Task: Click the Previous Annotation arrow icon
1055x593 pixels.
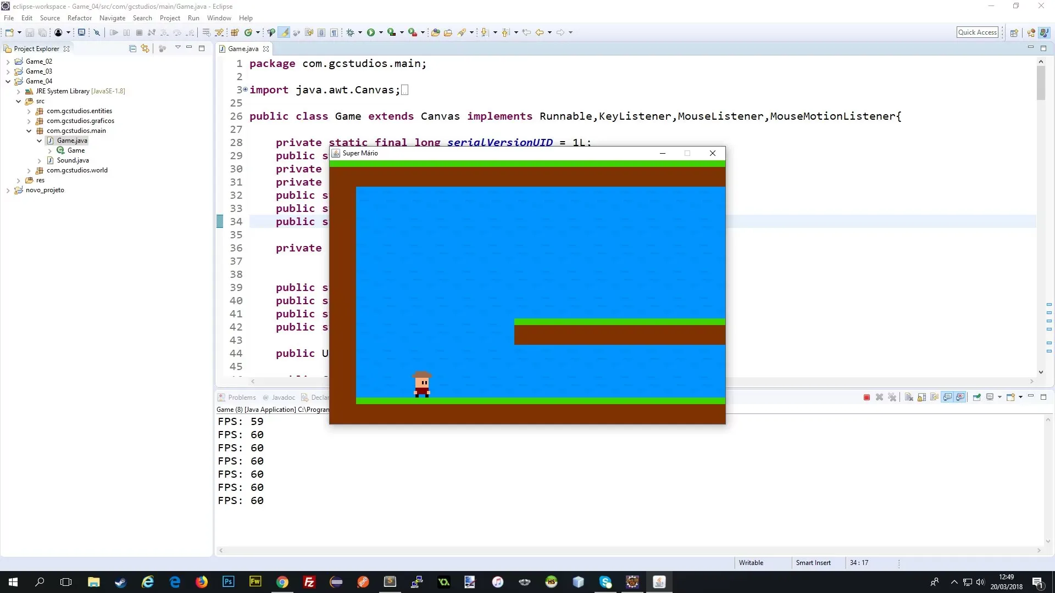Action: click(506, 32)
